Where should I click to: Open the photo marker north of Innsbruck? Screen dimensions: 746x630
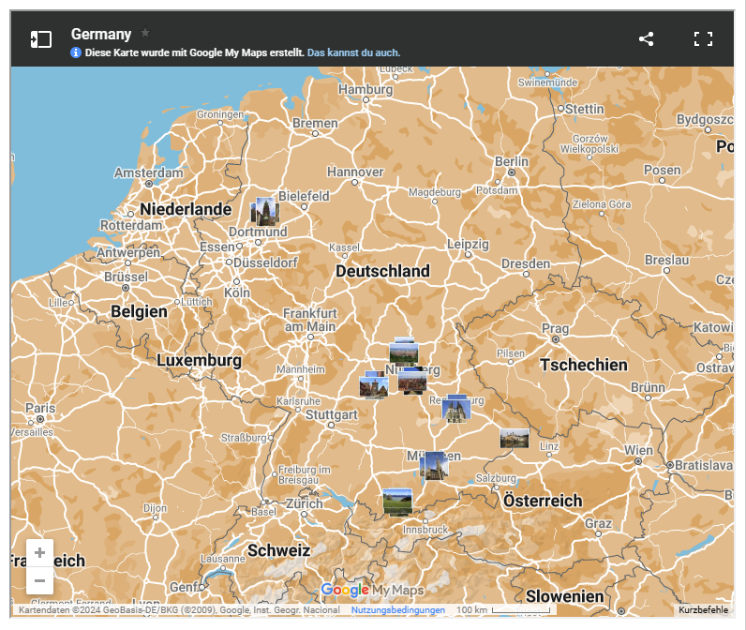[397, 502]
